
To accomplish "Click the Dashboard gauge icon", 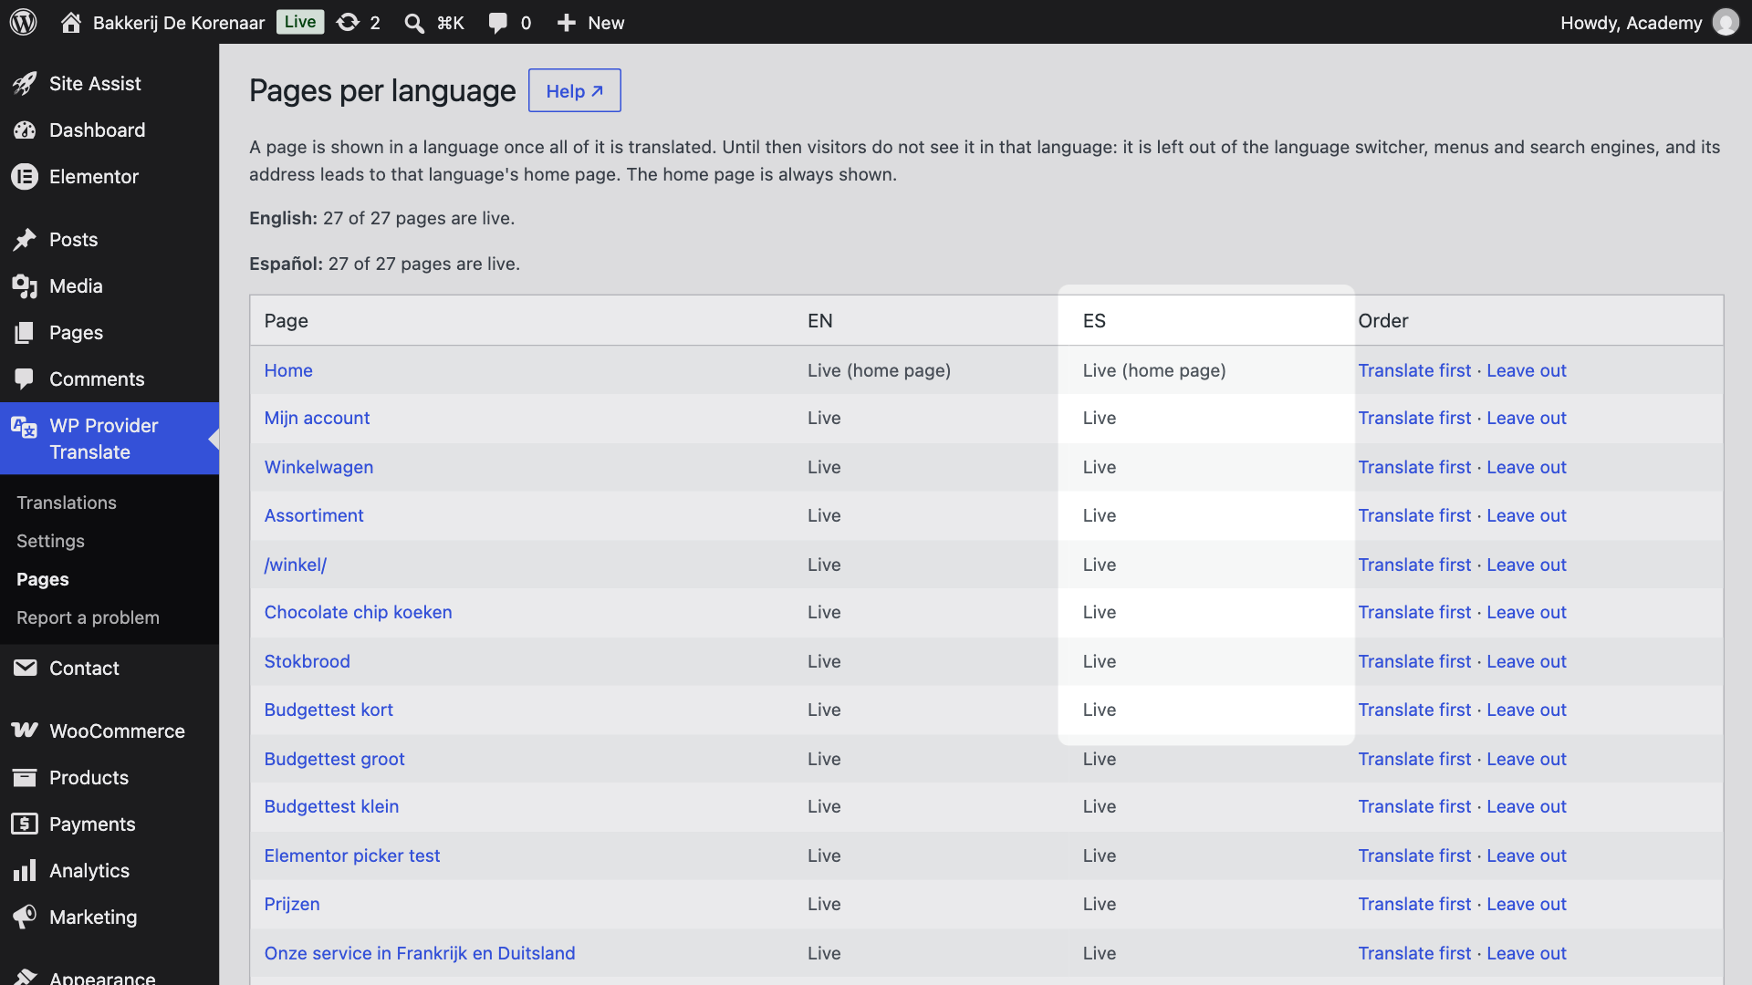I will pyautogui.click(x=25, y=130).
